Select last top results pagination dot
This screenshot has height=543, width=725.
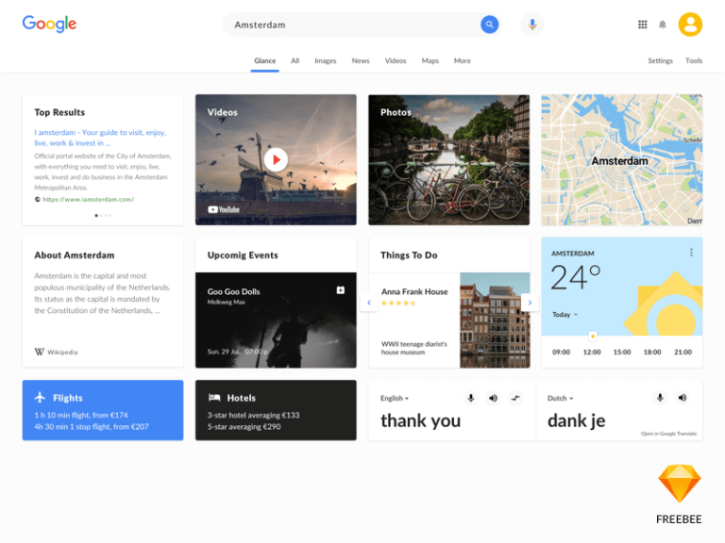[110, 216]
